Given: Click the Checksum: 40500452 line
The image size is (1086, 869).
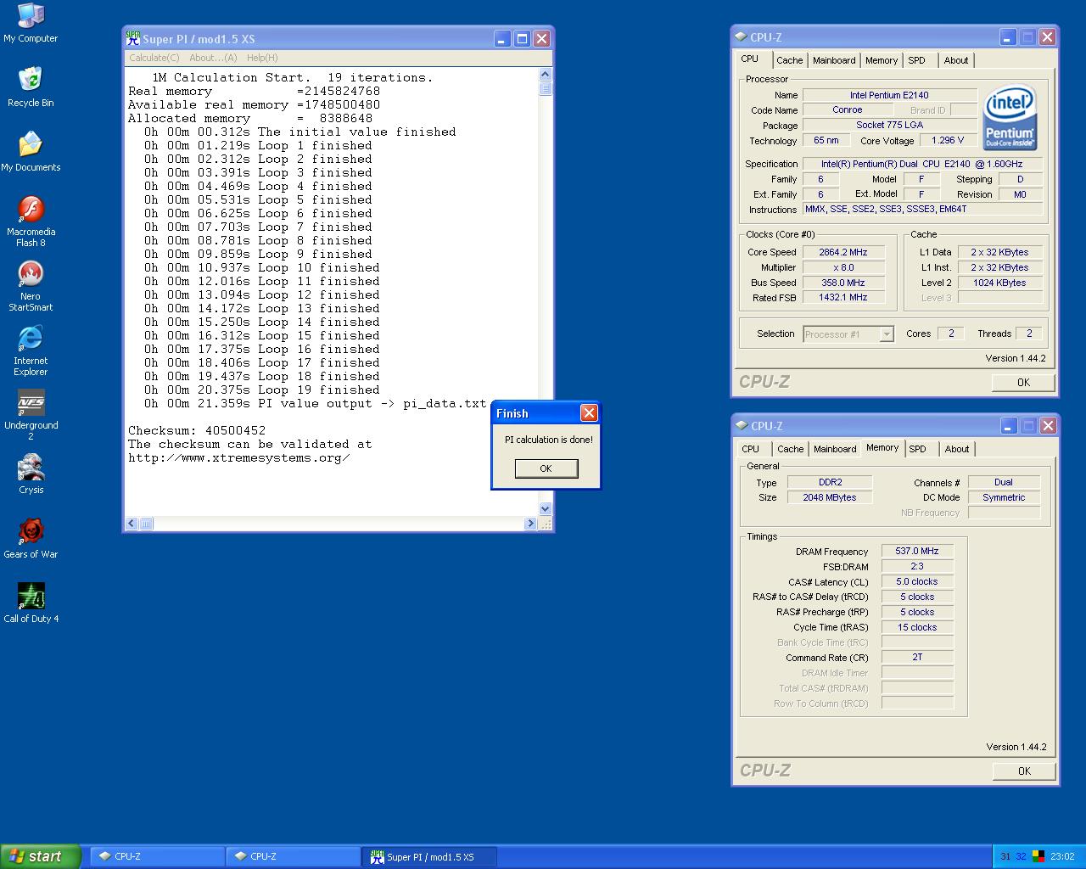Looking at the screenshot, I should coord(197,430).
